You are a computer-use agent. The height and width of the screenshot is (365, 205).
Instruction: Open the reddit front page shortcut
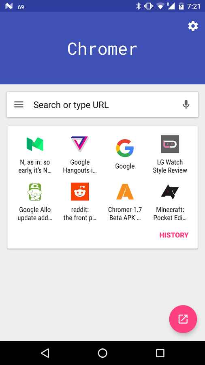tap(80, 191)
